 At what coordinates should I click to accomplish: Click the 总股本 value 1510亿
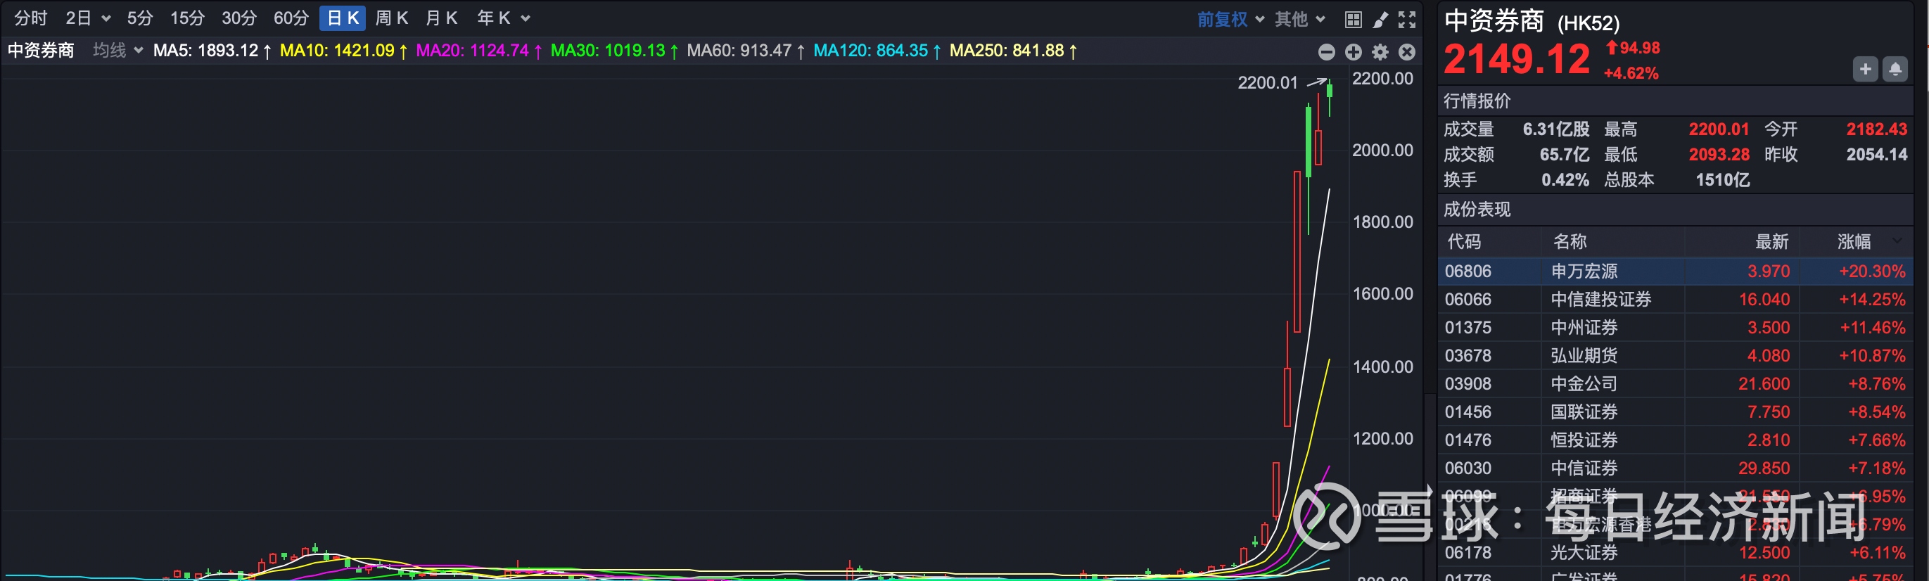1722,181
